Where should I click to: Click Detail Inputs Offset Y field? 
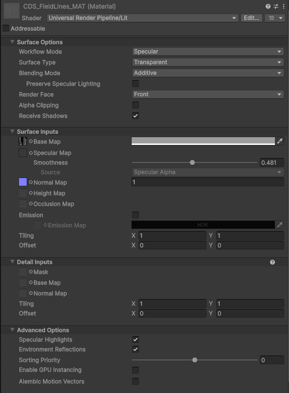[250, 313]
